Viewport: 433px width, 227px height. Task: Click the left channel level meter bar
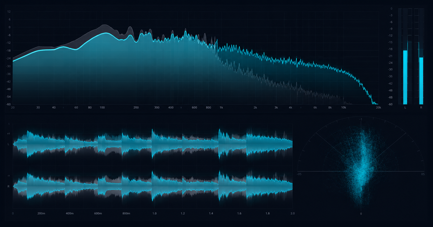[405, 77]
